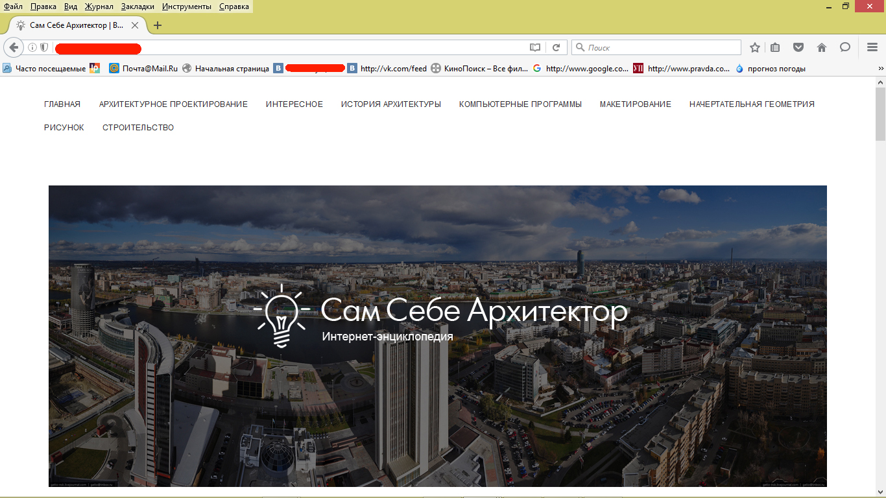Screen dimensions: 886x498
Task: Visit the СТРОИТЕЛЬСТВО section
Action: tap(138, 128)
